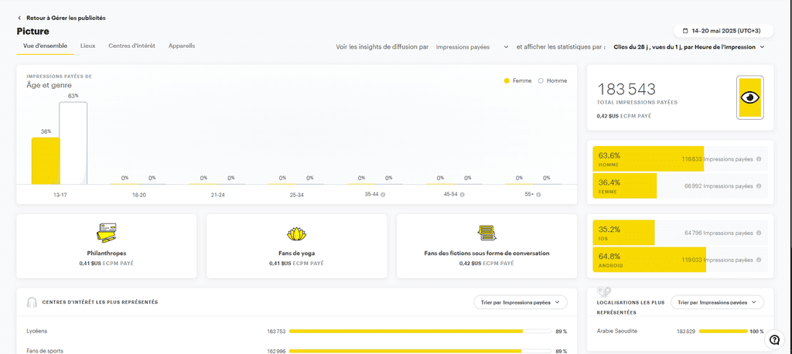
Task: Open locations Trier par Impressions payées dropdown
Action: coord(717,302)
